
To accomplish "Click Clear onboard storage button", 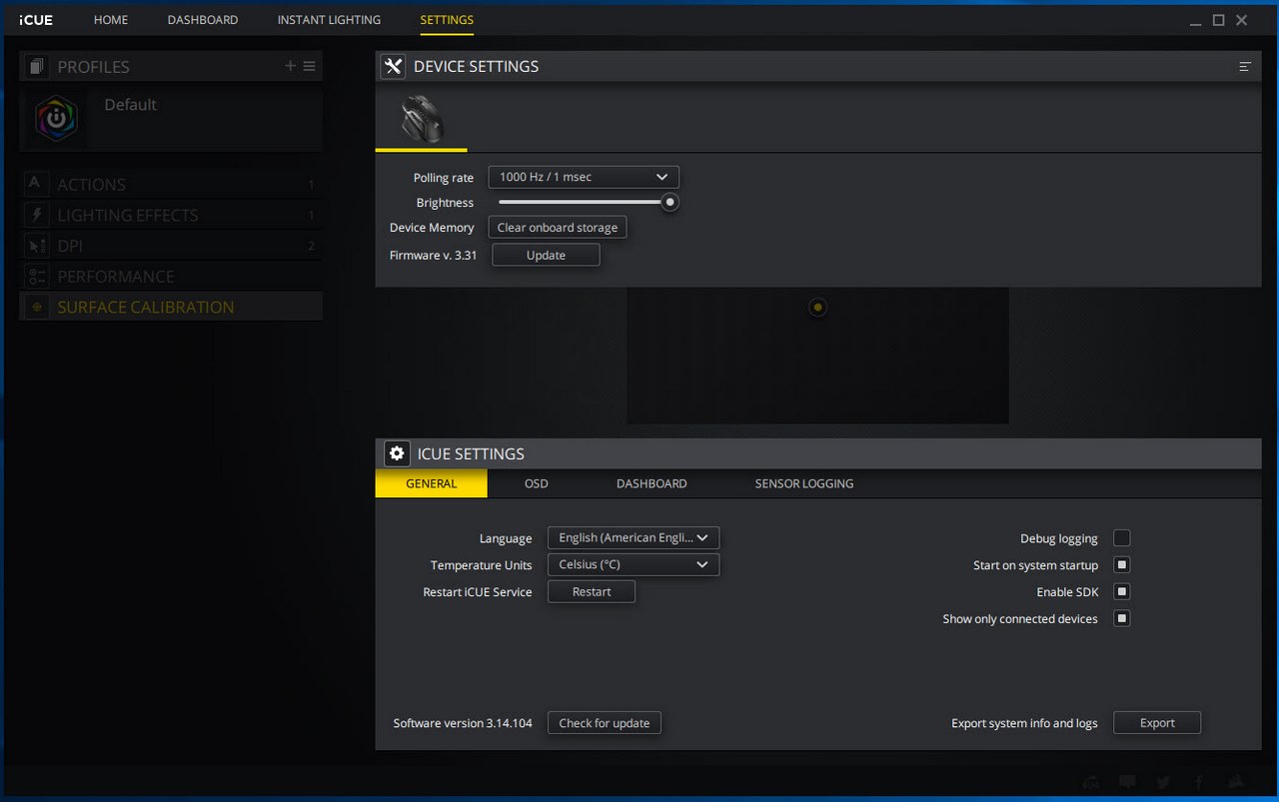I will 558,228.
